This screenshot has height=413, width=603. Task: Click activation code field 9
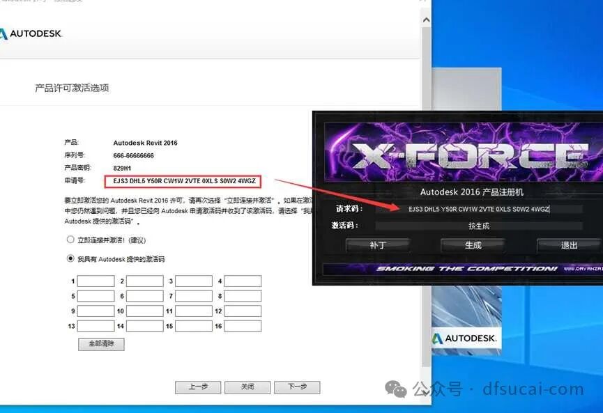pyautogui.click(x=96, y=311)
